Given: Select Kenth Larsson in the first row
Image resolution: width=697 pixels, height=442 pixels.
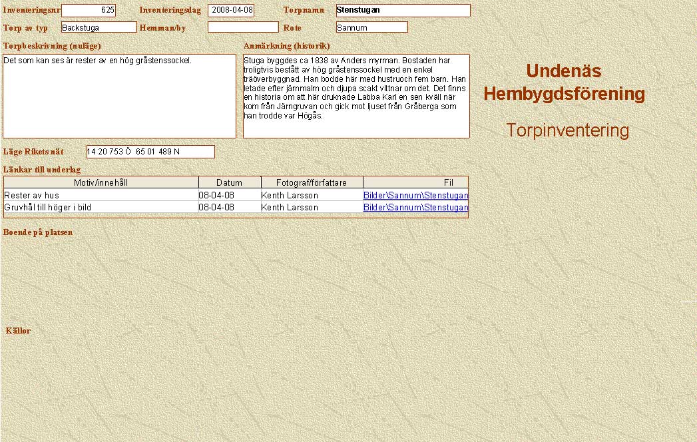Looking at the screenshot, I should point(311,196).
